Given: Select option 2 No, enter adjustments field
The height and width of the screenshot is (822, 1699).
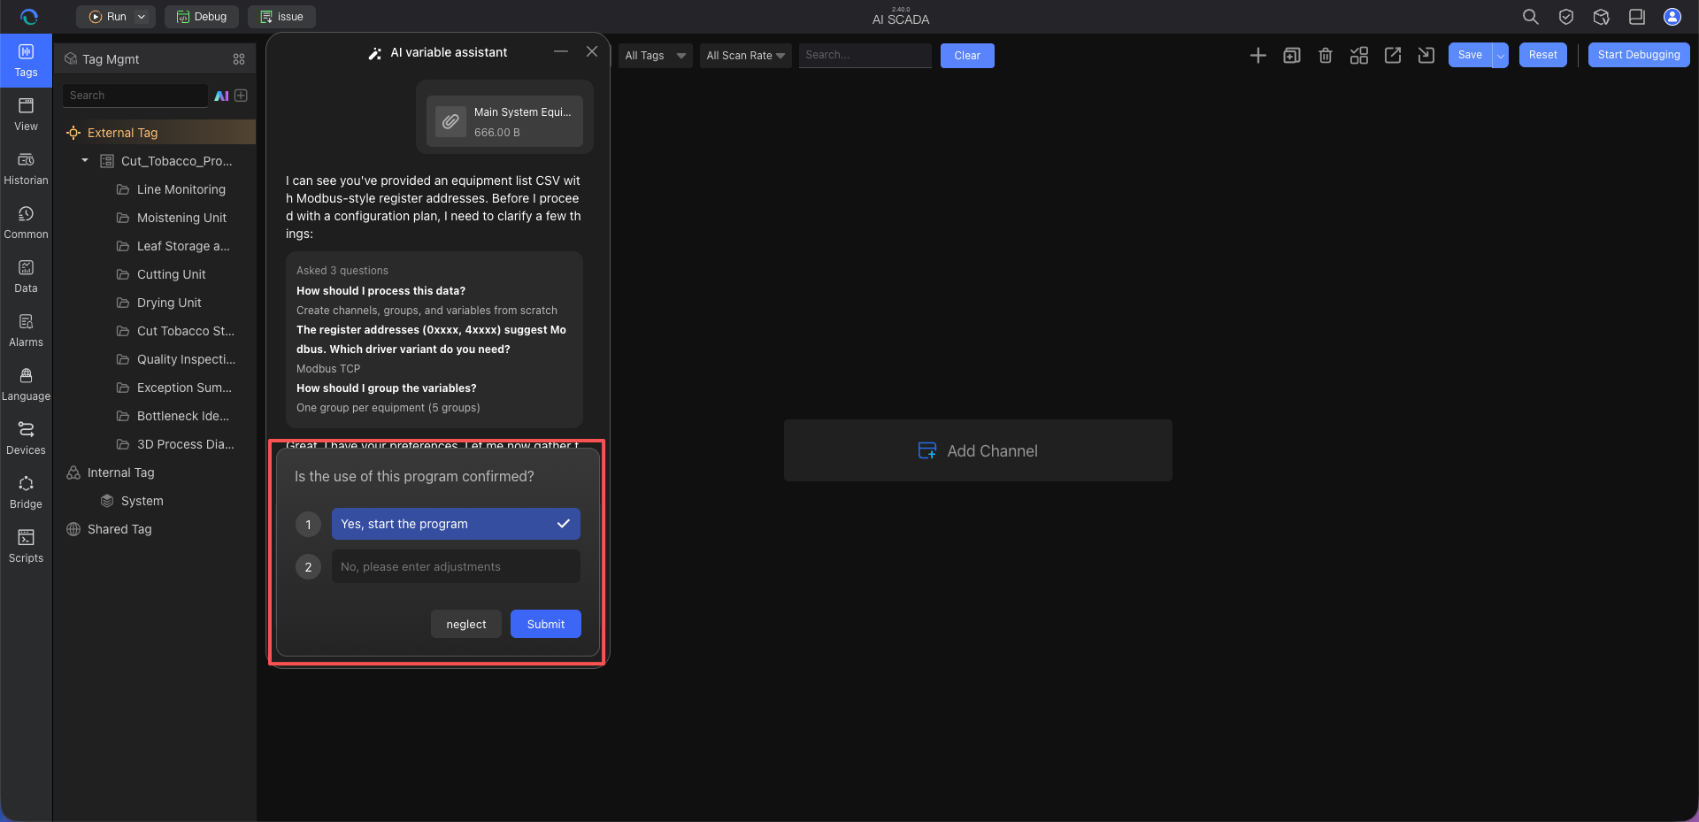Looking at the screenshot, I should pyautogui.click(x=456, y=566).
